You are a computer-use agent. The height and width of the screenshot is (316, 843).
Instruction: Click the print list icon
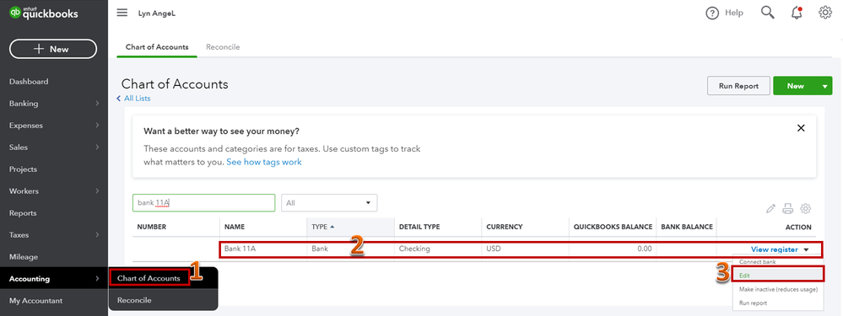pyautogui.click(x=787, y=209)
